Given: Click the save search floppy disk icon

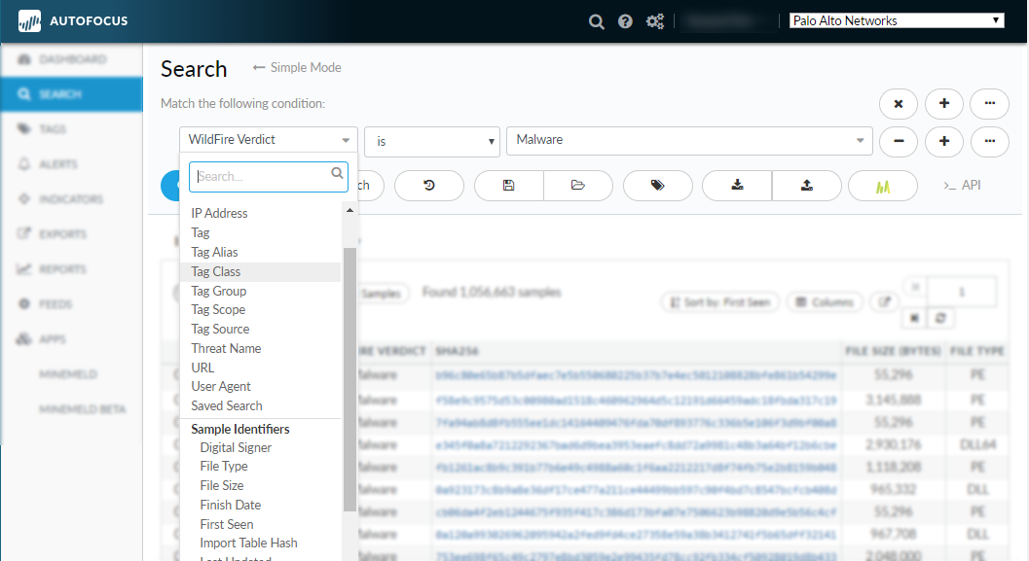Looking at the screenshot, I should (508, 186).
